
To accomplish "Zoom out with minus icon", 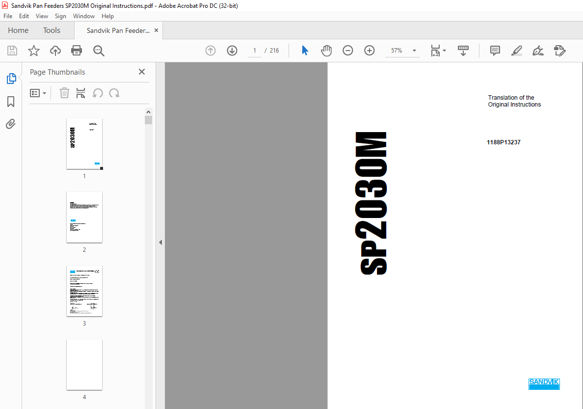I will (x=347, y=51).
